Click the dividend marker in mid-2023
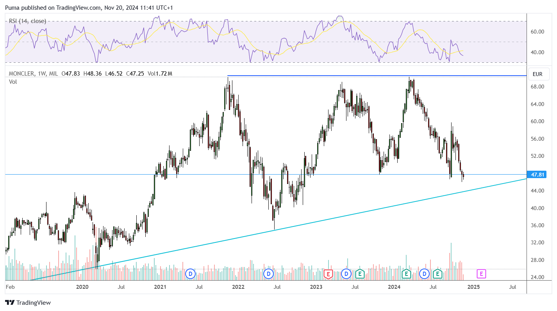This screenshot has width=557, height=311. click(x=346, y=274)
